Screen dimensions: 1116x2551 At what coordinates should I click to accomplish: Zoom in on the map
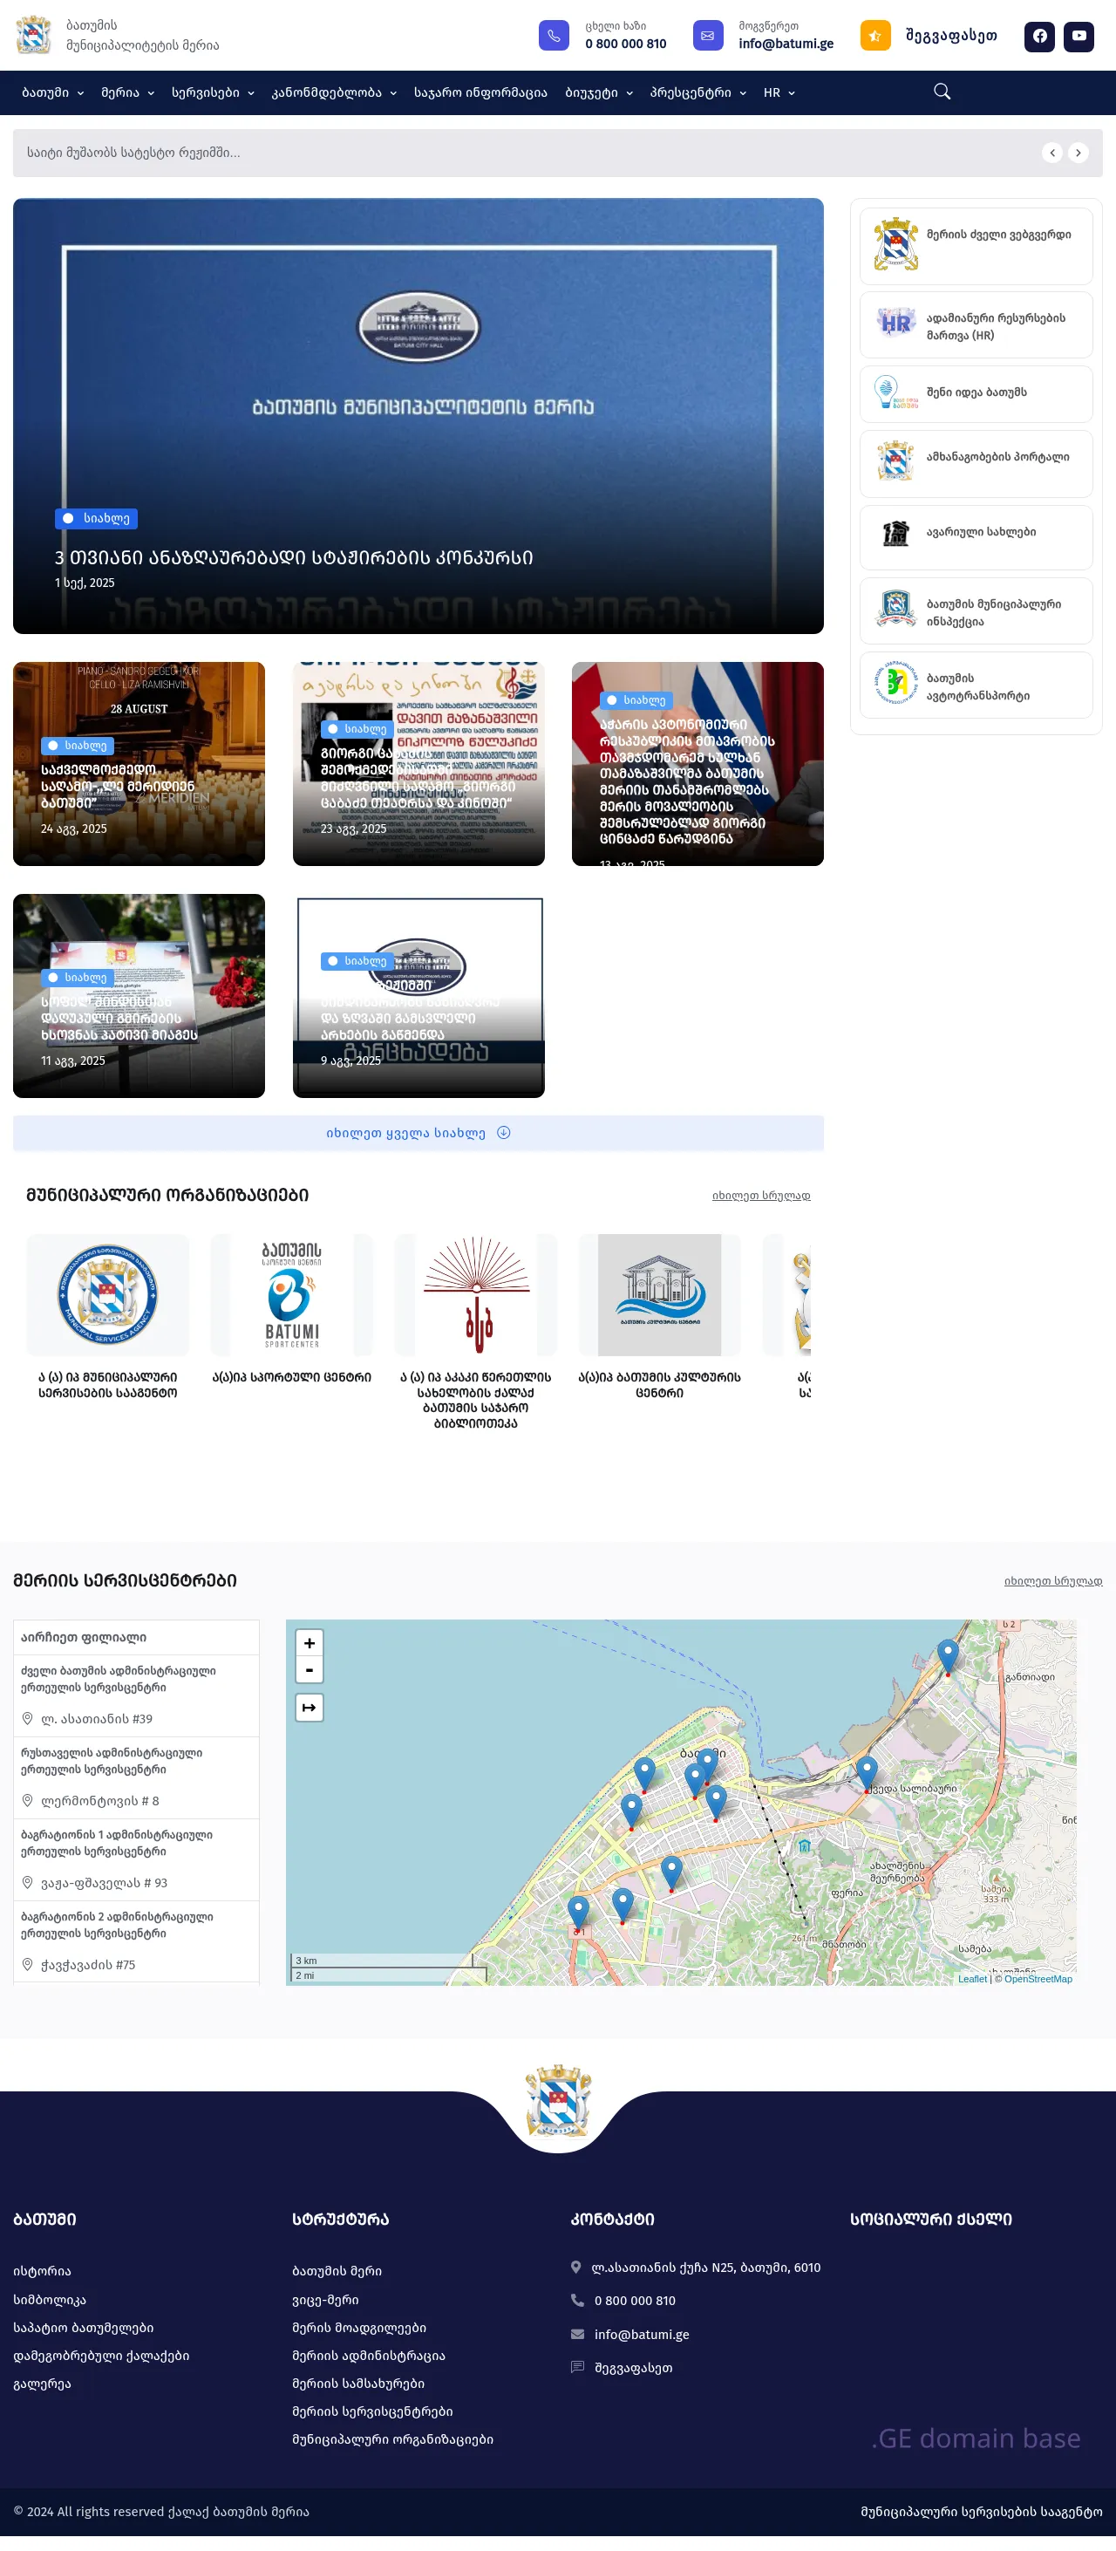(x=309, y=1644)
